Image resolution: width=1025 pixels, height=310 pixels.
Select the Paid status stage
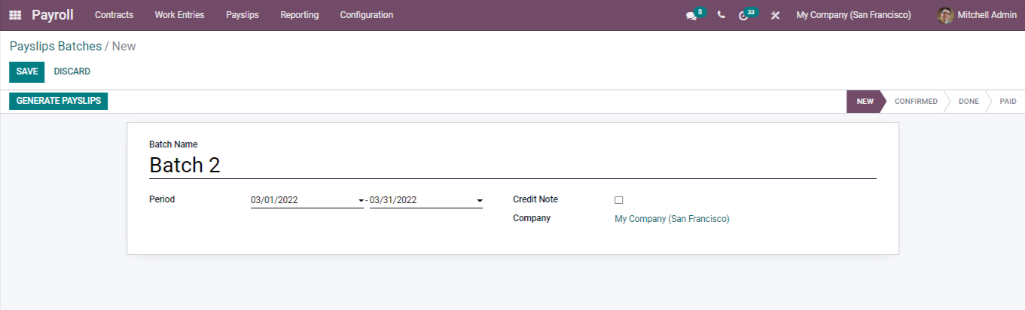coord(1008,102)
